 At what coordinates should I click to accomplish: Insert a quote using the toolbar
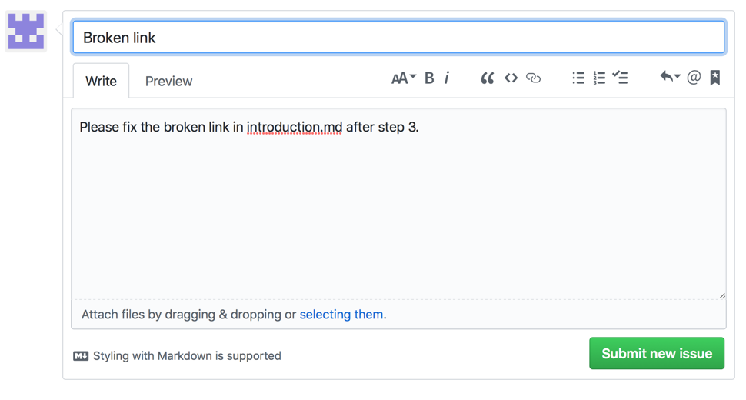pos(487,78)
